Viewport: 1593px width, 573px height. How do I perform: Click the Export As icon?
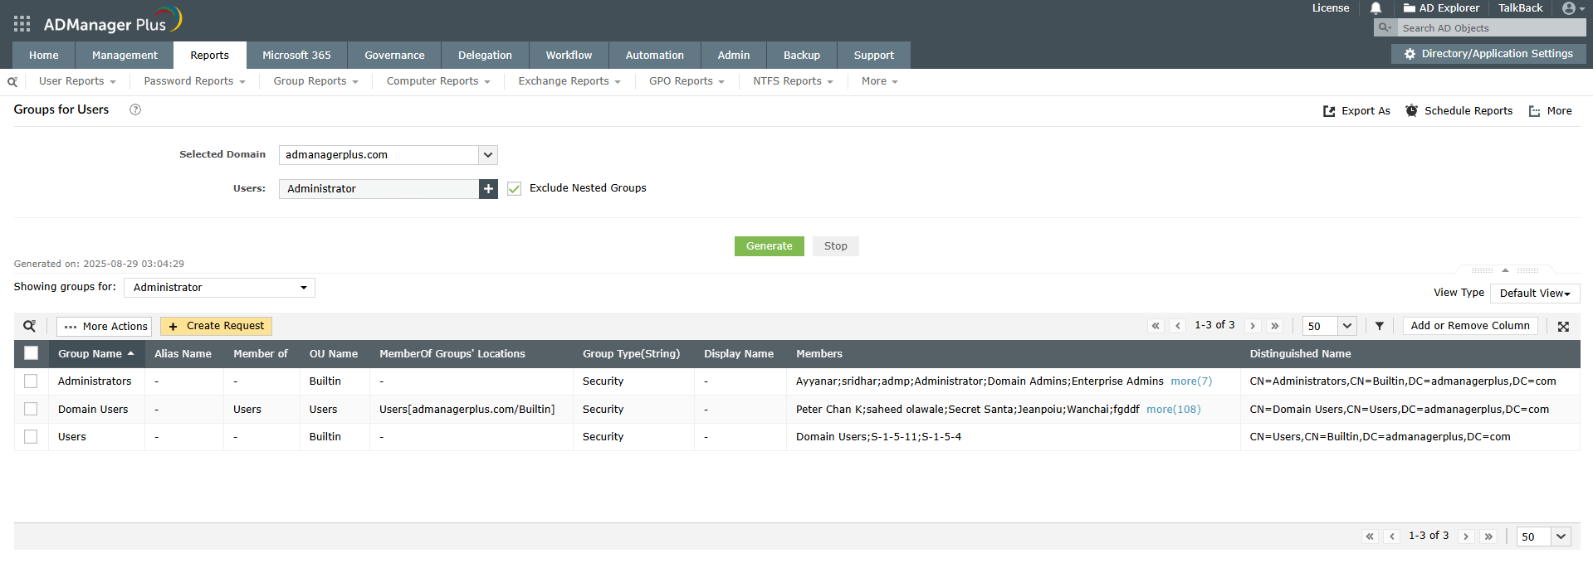[x=1329, y=111]
